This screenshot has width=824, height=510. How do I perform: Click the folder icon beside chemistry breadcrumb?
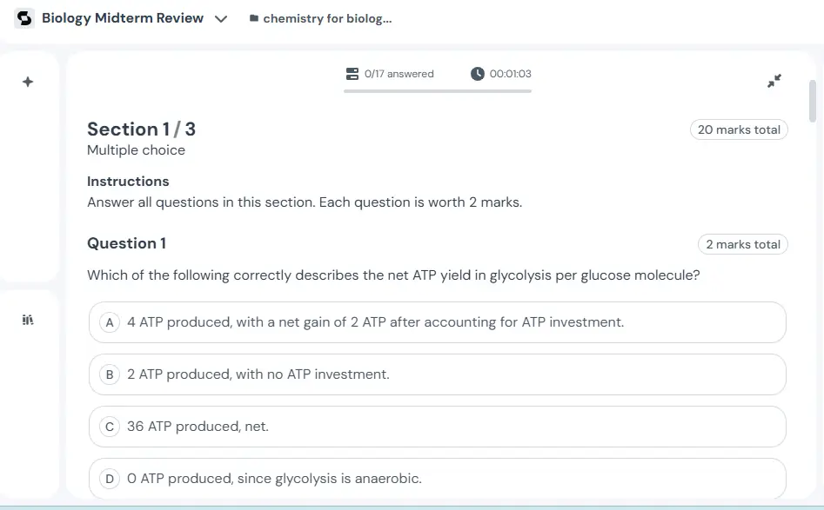pyautogui.click(x=253, y=19)
